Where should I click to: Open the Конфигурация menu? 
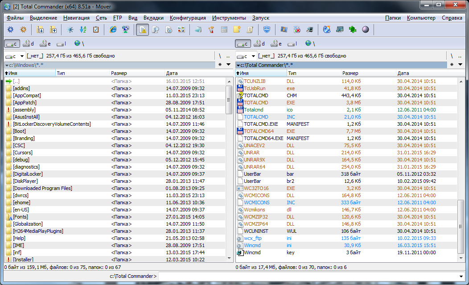click(x=188, y=18)
